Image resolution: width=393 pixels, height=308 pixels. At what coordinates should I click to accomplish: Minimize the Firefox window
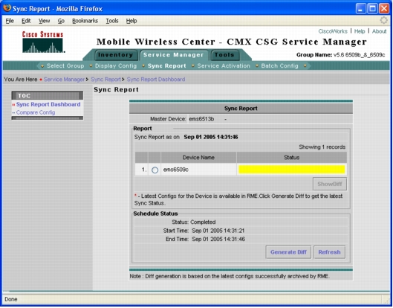(360, 8)
